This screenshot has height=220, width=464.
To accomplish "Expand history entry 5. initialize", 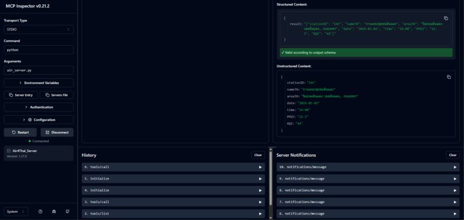I will point(173,178).
